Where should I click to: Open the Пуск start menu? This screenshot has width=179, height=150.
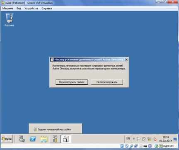pyautogui.click(x=7, y=139)
